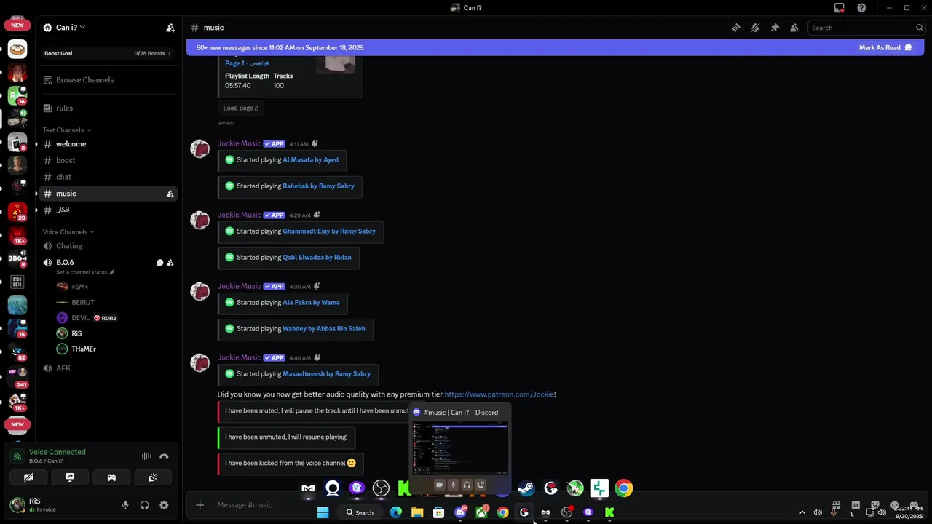Click Windows Start button
Viewport: 932px width, 524px height.
323,512
